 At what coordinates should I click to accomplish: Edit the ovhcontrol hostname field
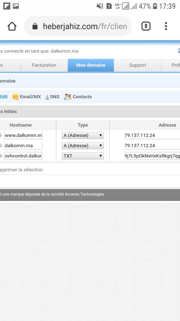tap(23, 156)
